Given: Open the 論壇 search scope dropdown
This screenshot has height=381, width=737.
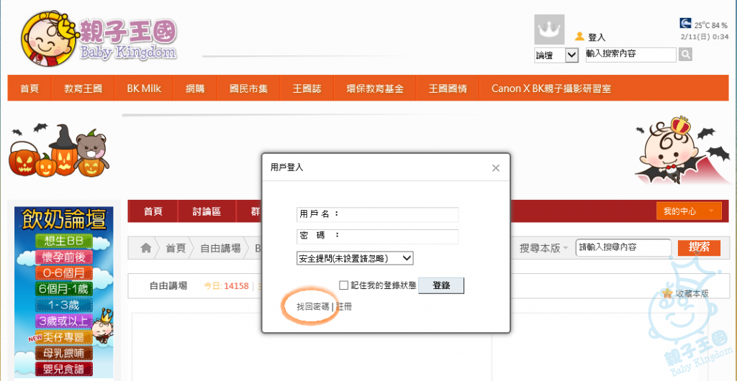Looking at the screenshot, I should coord(556,55).
